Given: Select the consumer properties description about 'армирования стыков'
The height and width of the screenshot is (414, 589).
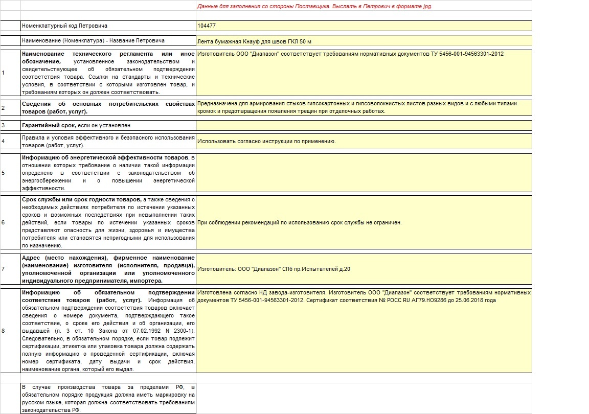Looking at the screenshot, I should point(364,108).
